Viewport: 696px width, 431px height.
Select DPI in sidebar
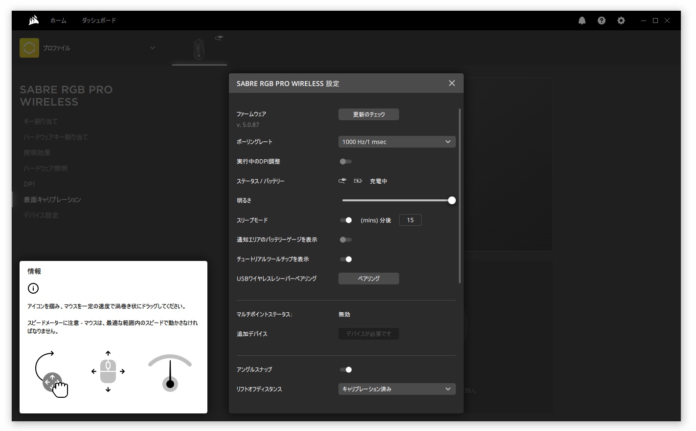29,184
